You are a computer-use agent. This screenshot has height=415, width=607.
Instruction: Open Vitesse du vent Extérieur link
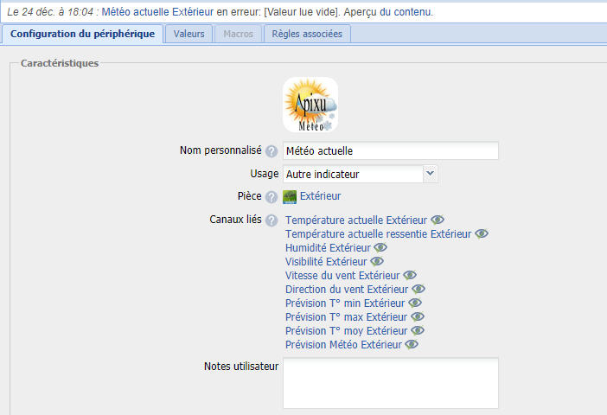click(342, 276)
